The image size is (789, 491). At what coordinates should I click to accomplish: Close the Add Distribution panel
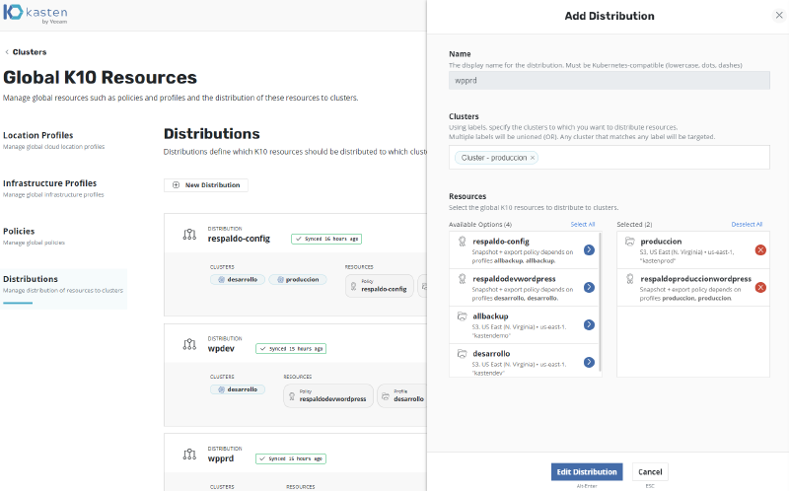tap(779, 16)
